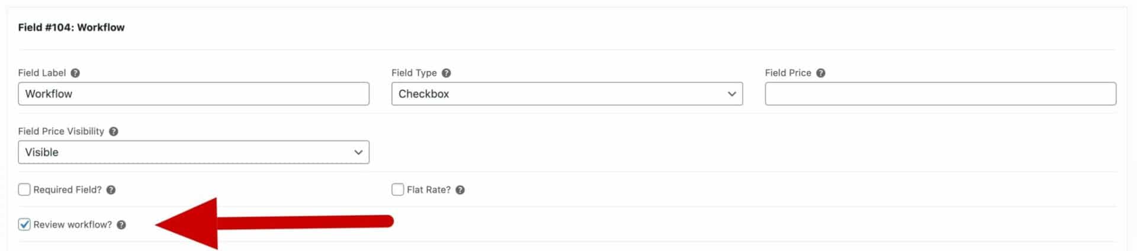
Task: Click help icon beside Review workflow?
Action: [x=121, y=225]
